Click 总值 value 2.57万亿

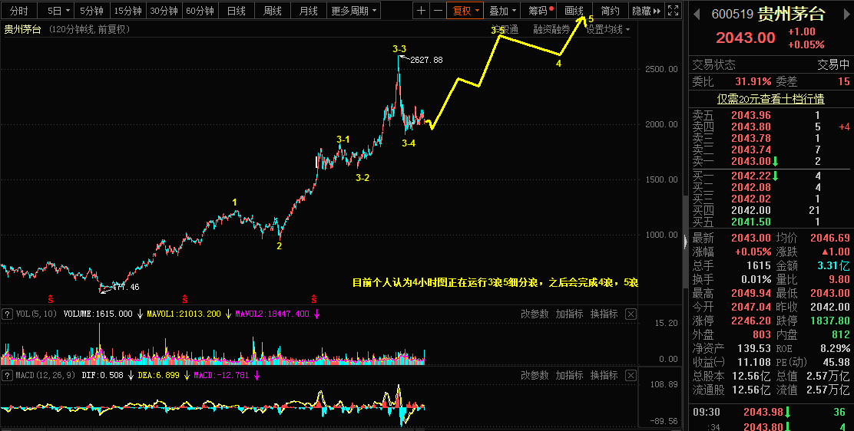click(x=827, y=376)
